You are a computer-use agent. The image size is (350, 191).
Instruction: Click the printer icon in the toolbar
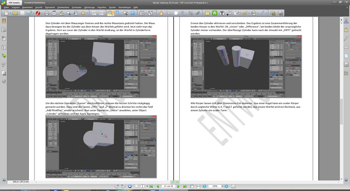click(x=47, y=13)
